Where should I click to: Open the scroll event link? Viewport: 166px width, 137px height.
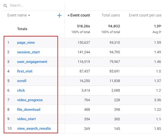tap(22, 81)
